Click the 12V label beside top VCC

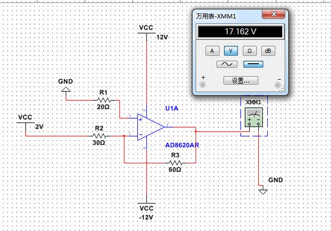(162, 38)
